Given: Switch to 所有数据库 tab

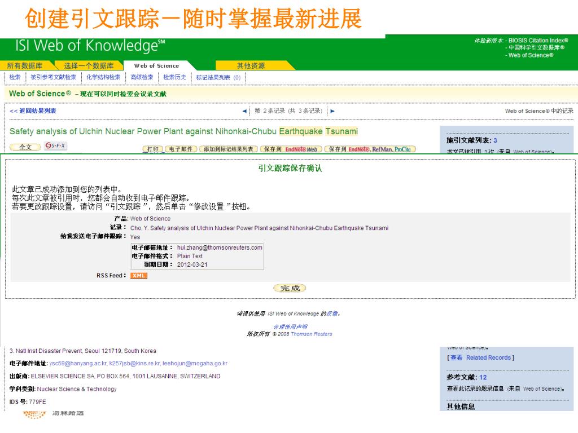Looking at the screenshot, I should [25, 65].
